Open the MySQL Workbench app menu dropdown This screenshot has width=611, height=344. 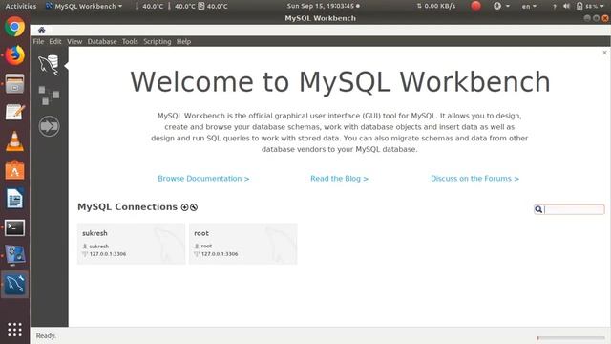click(84, 6)
